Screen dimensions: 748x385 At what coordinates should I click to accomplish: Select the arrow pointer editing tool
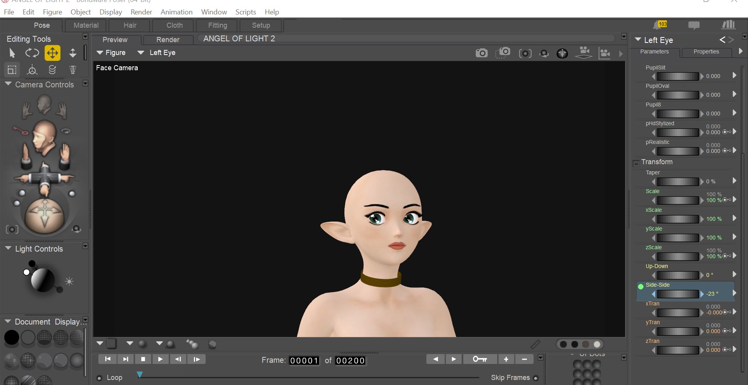(x=12, y=53)
